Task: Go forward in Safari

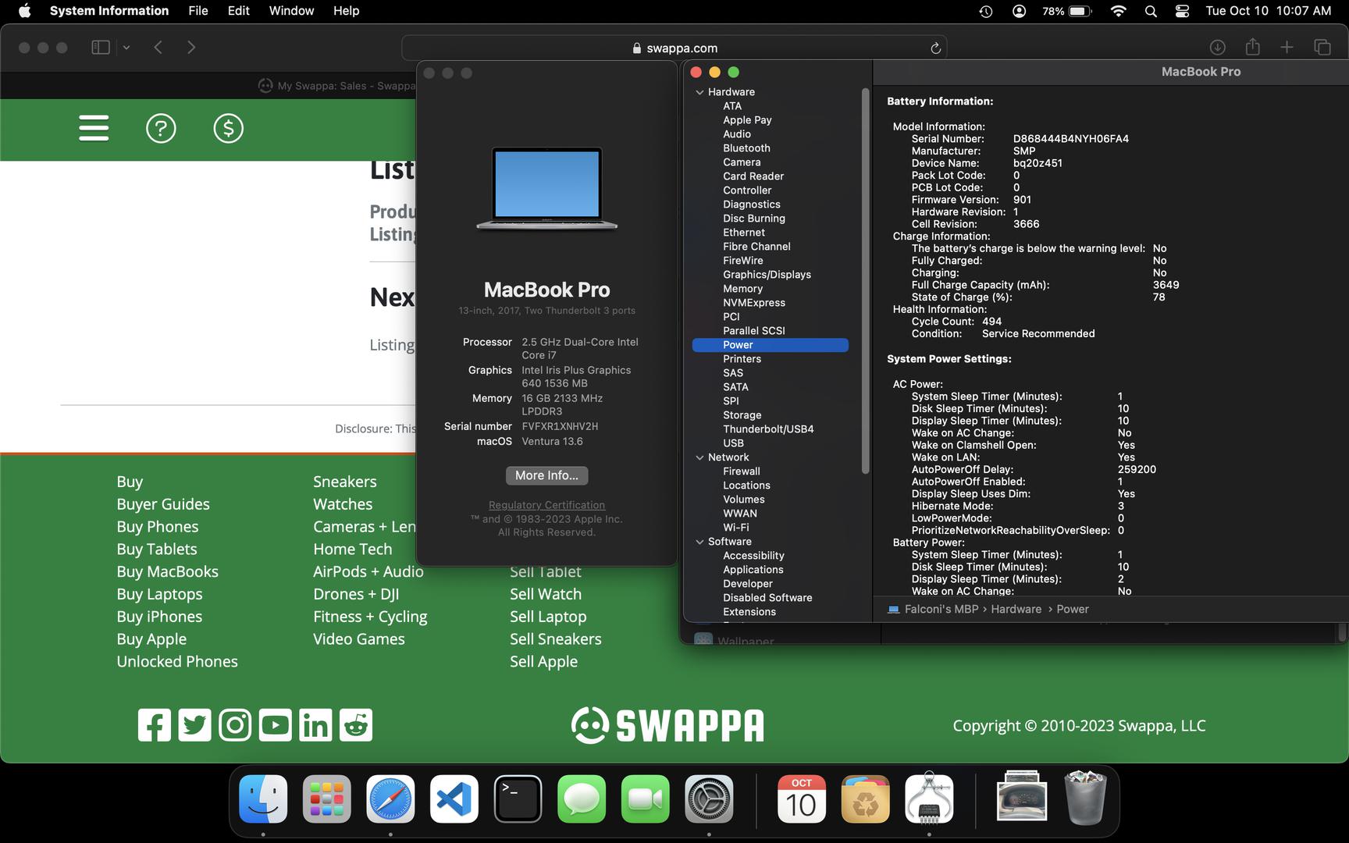Action: coord(191,48)
